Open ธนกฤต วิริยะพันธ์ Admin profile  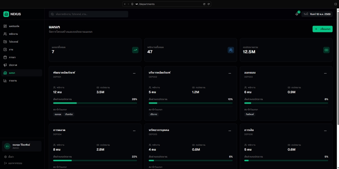[x=22, y=146]
